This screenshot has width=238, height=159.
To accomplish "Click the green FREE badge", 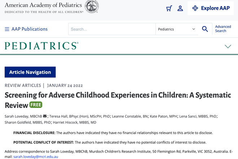I will [36, 105].
